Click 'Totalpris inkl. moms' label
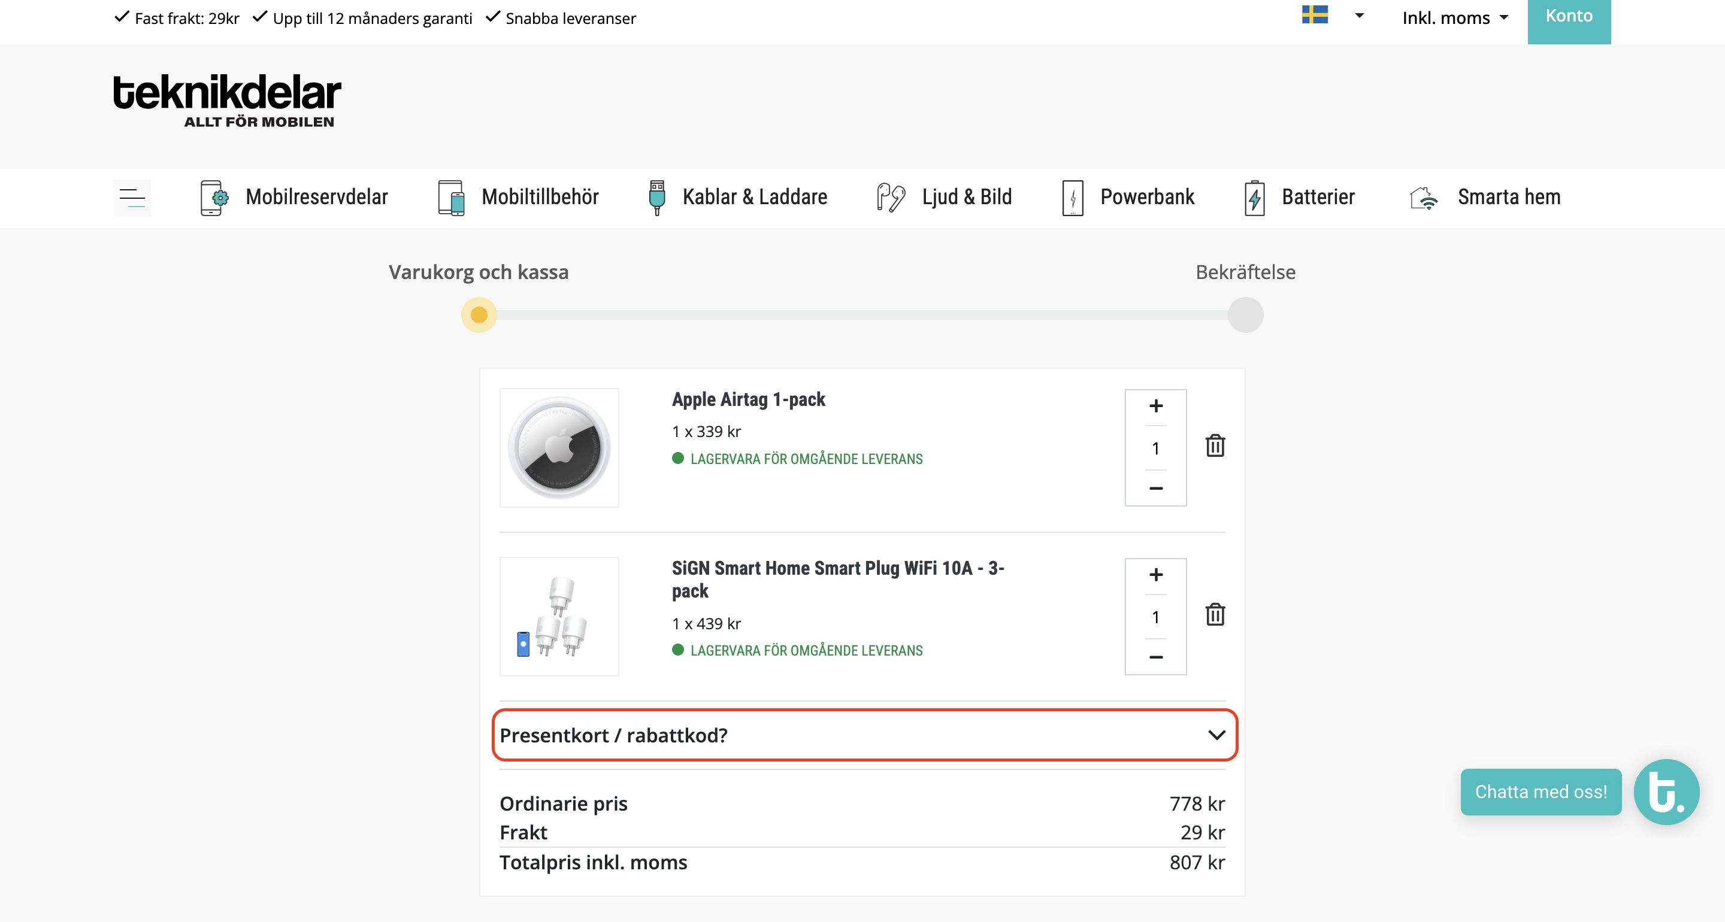 click(594, 862)
